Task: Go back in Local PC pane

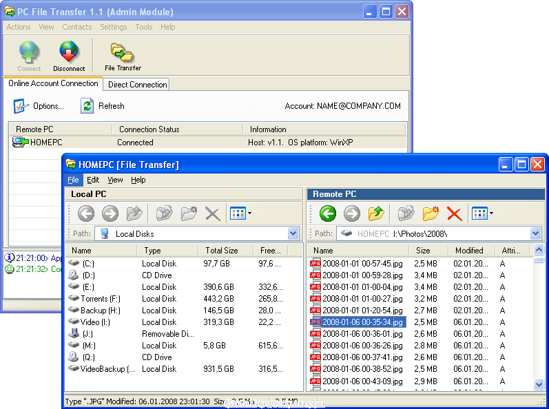Action: pyautogui.click(x=86, y=213)
